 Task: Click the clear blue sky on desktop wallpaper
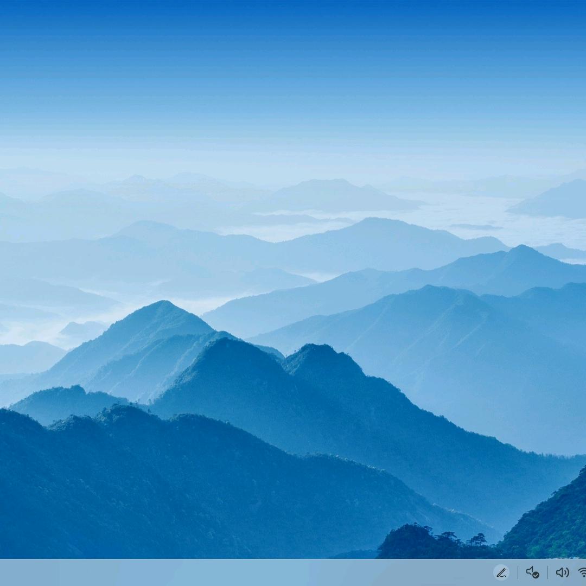pyautogui.click(x=293, y=65)
